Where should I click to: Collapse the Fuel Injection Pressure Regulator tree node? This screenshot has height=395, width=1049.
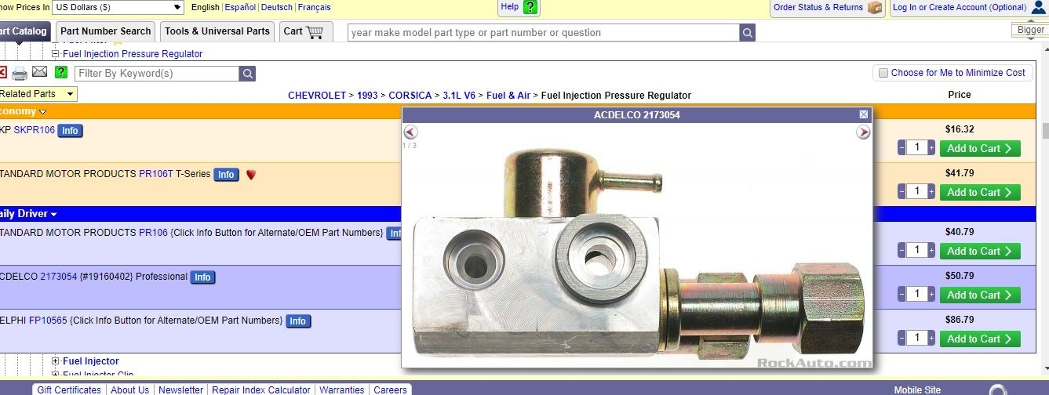click(x=55, y=54)
